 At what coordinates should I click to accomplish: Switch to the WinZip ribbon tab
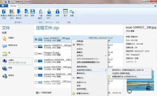(13, 6)
